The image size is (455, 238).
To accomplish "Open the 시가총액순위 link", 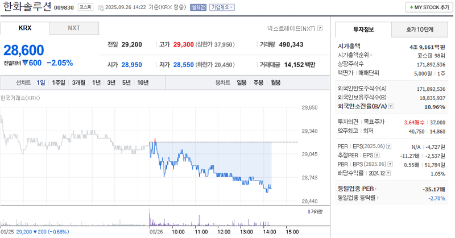I will [x=354, y=55].
